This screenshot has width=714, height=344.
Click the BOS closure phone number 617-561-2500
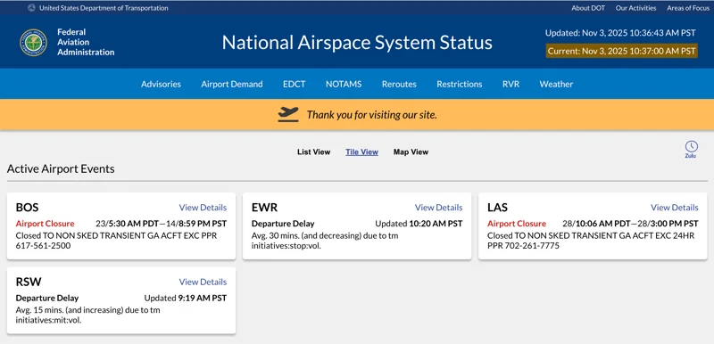43,246
